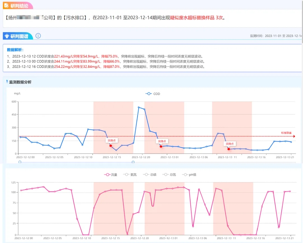Viewport: 303px width, 243px height.
Task: Click the 突降点 marker near 2023-12-13 00
Action: point(161,146)
